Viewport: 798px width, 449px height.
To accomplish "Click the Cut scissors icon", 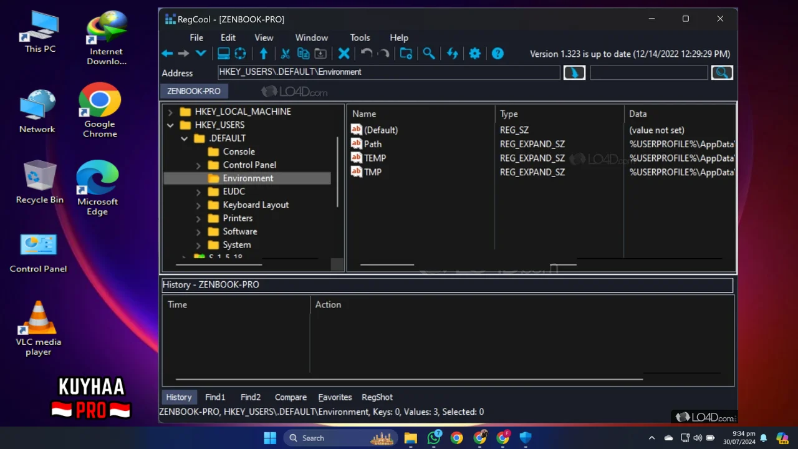I will click(286, 54).
